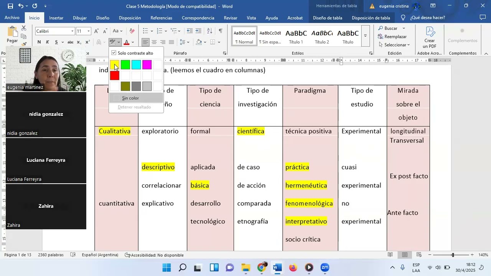Click the red font color A icon

tap(127, 42)
